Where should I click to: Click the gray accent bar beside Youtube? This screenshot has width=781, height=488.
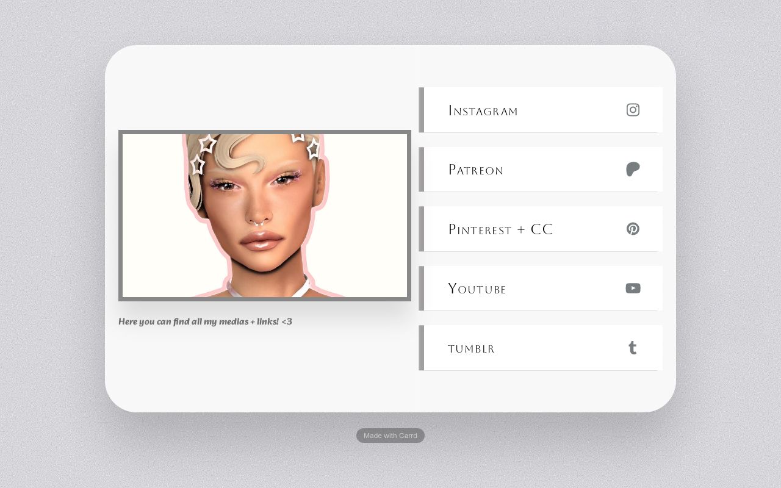point(421,289)
